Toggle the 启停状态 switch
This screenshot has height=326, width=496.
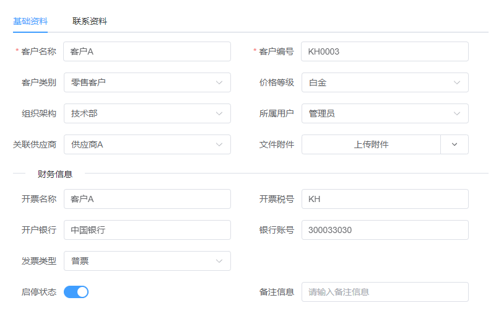click(76, 292)
